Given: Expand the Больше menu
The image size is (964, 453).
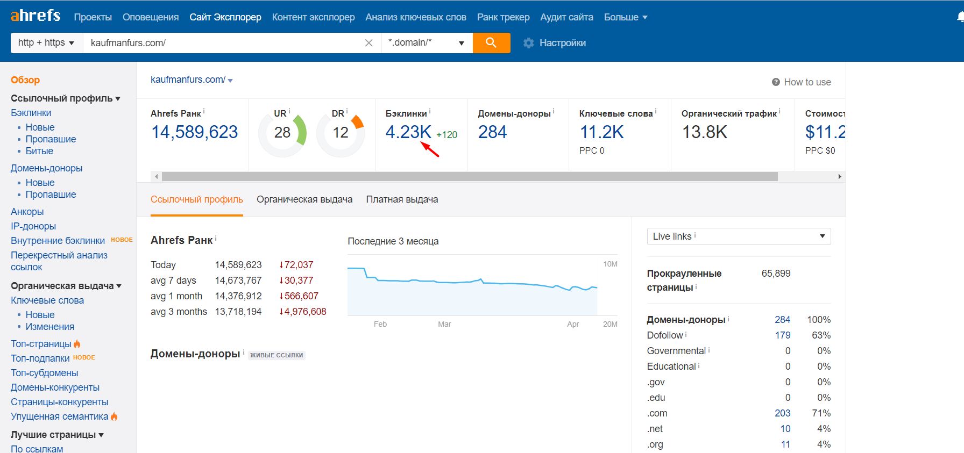Looking at the screenshot, I should (x=626, y=17).
